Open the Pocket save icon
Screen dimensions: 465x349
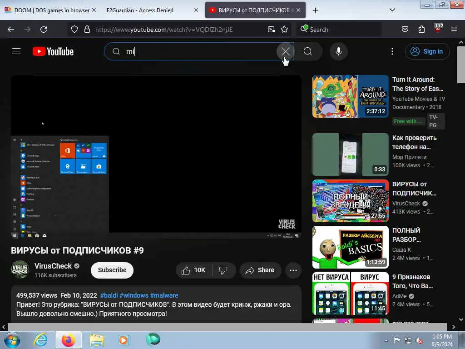point(405,30)
